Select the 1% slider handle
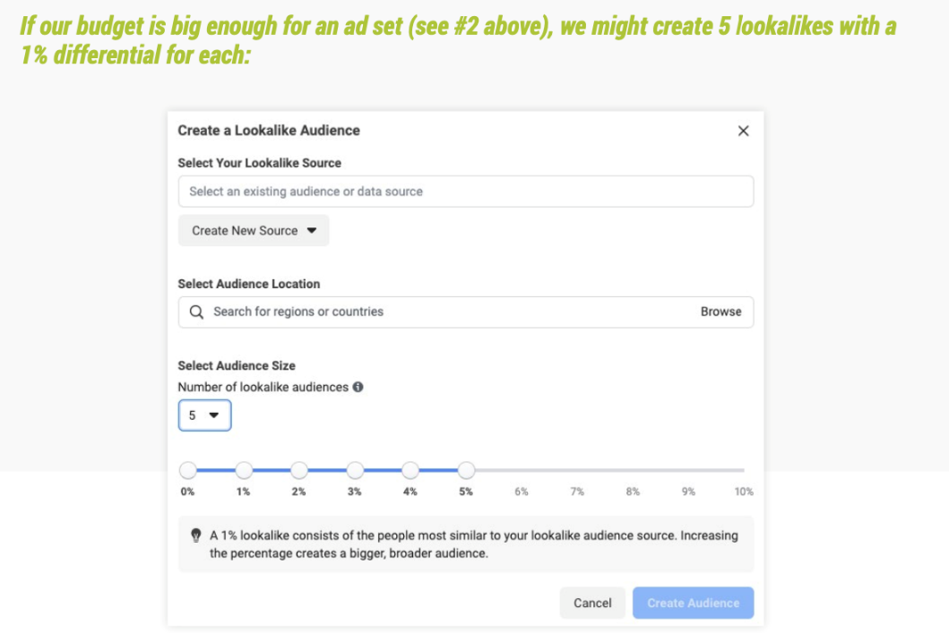This screenshot has width=949, height=633. pos(244,470)
